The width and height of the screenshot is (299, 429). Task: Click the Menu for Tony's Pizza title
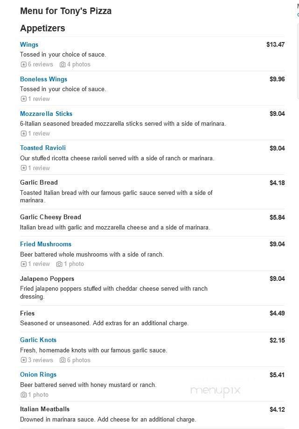click(x=66, y=11)
